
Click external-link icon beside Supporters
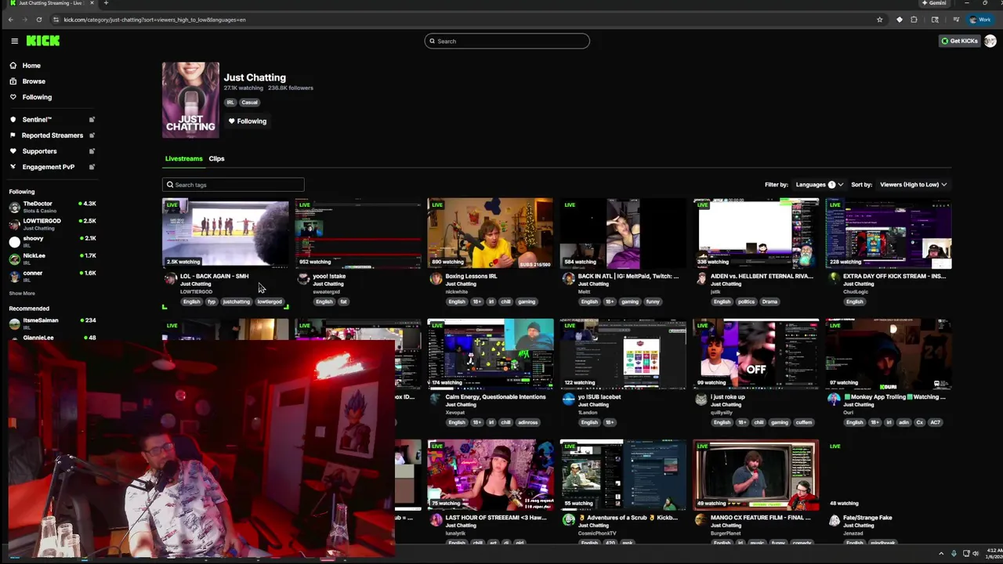tap(92, 151)
